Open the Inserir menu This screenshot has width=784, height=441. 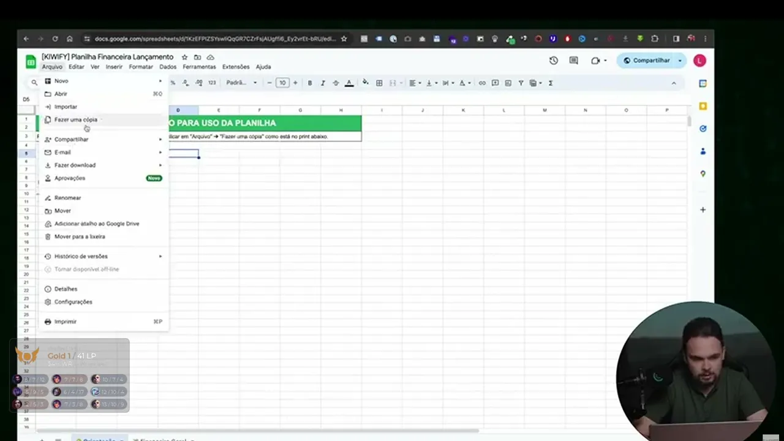click(114, 67)
